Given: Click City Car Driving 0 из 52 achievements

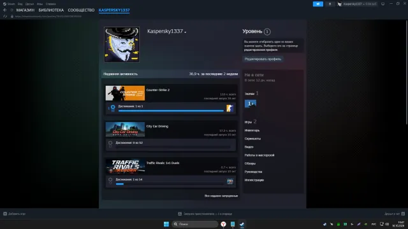Looking at the screenshot, I should point(129,142).
